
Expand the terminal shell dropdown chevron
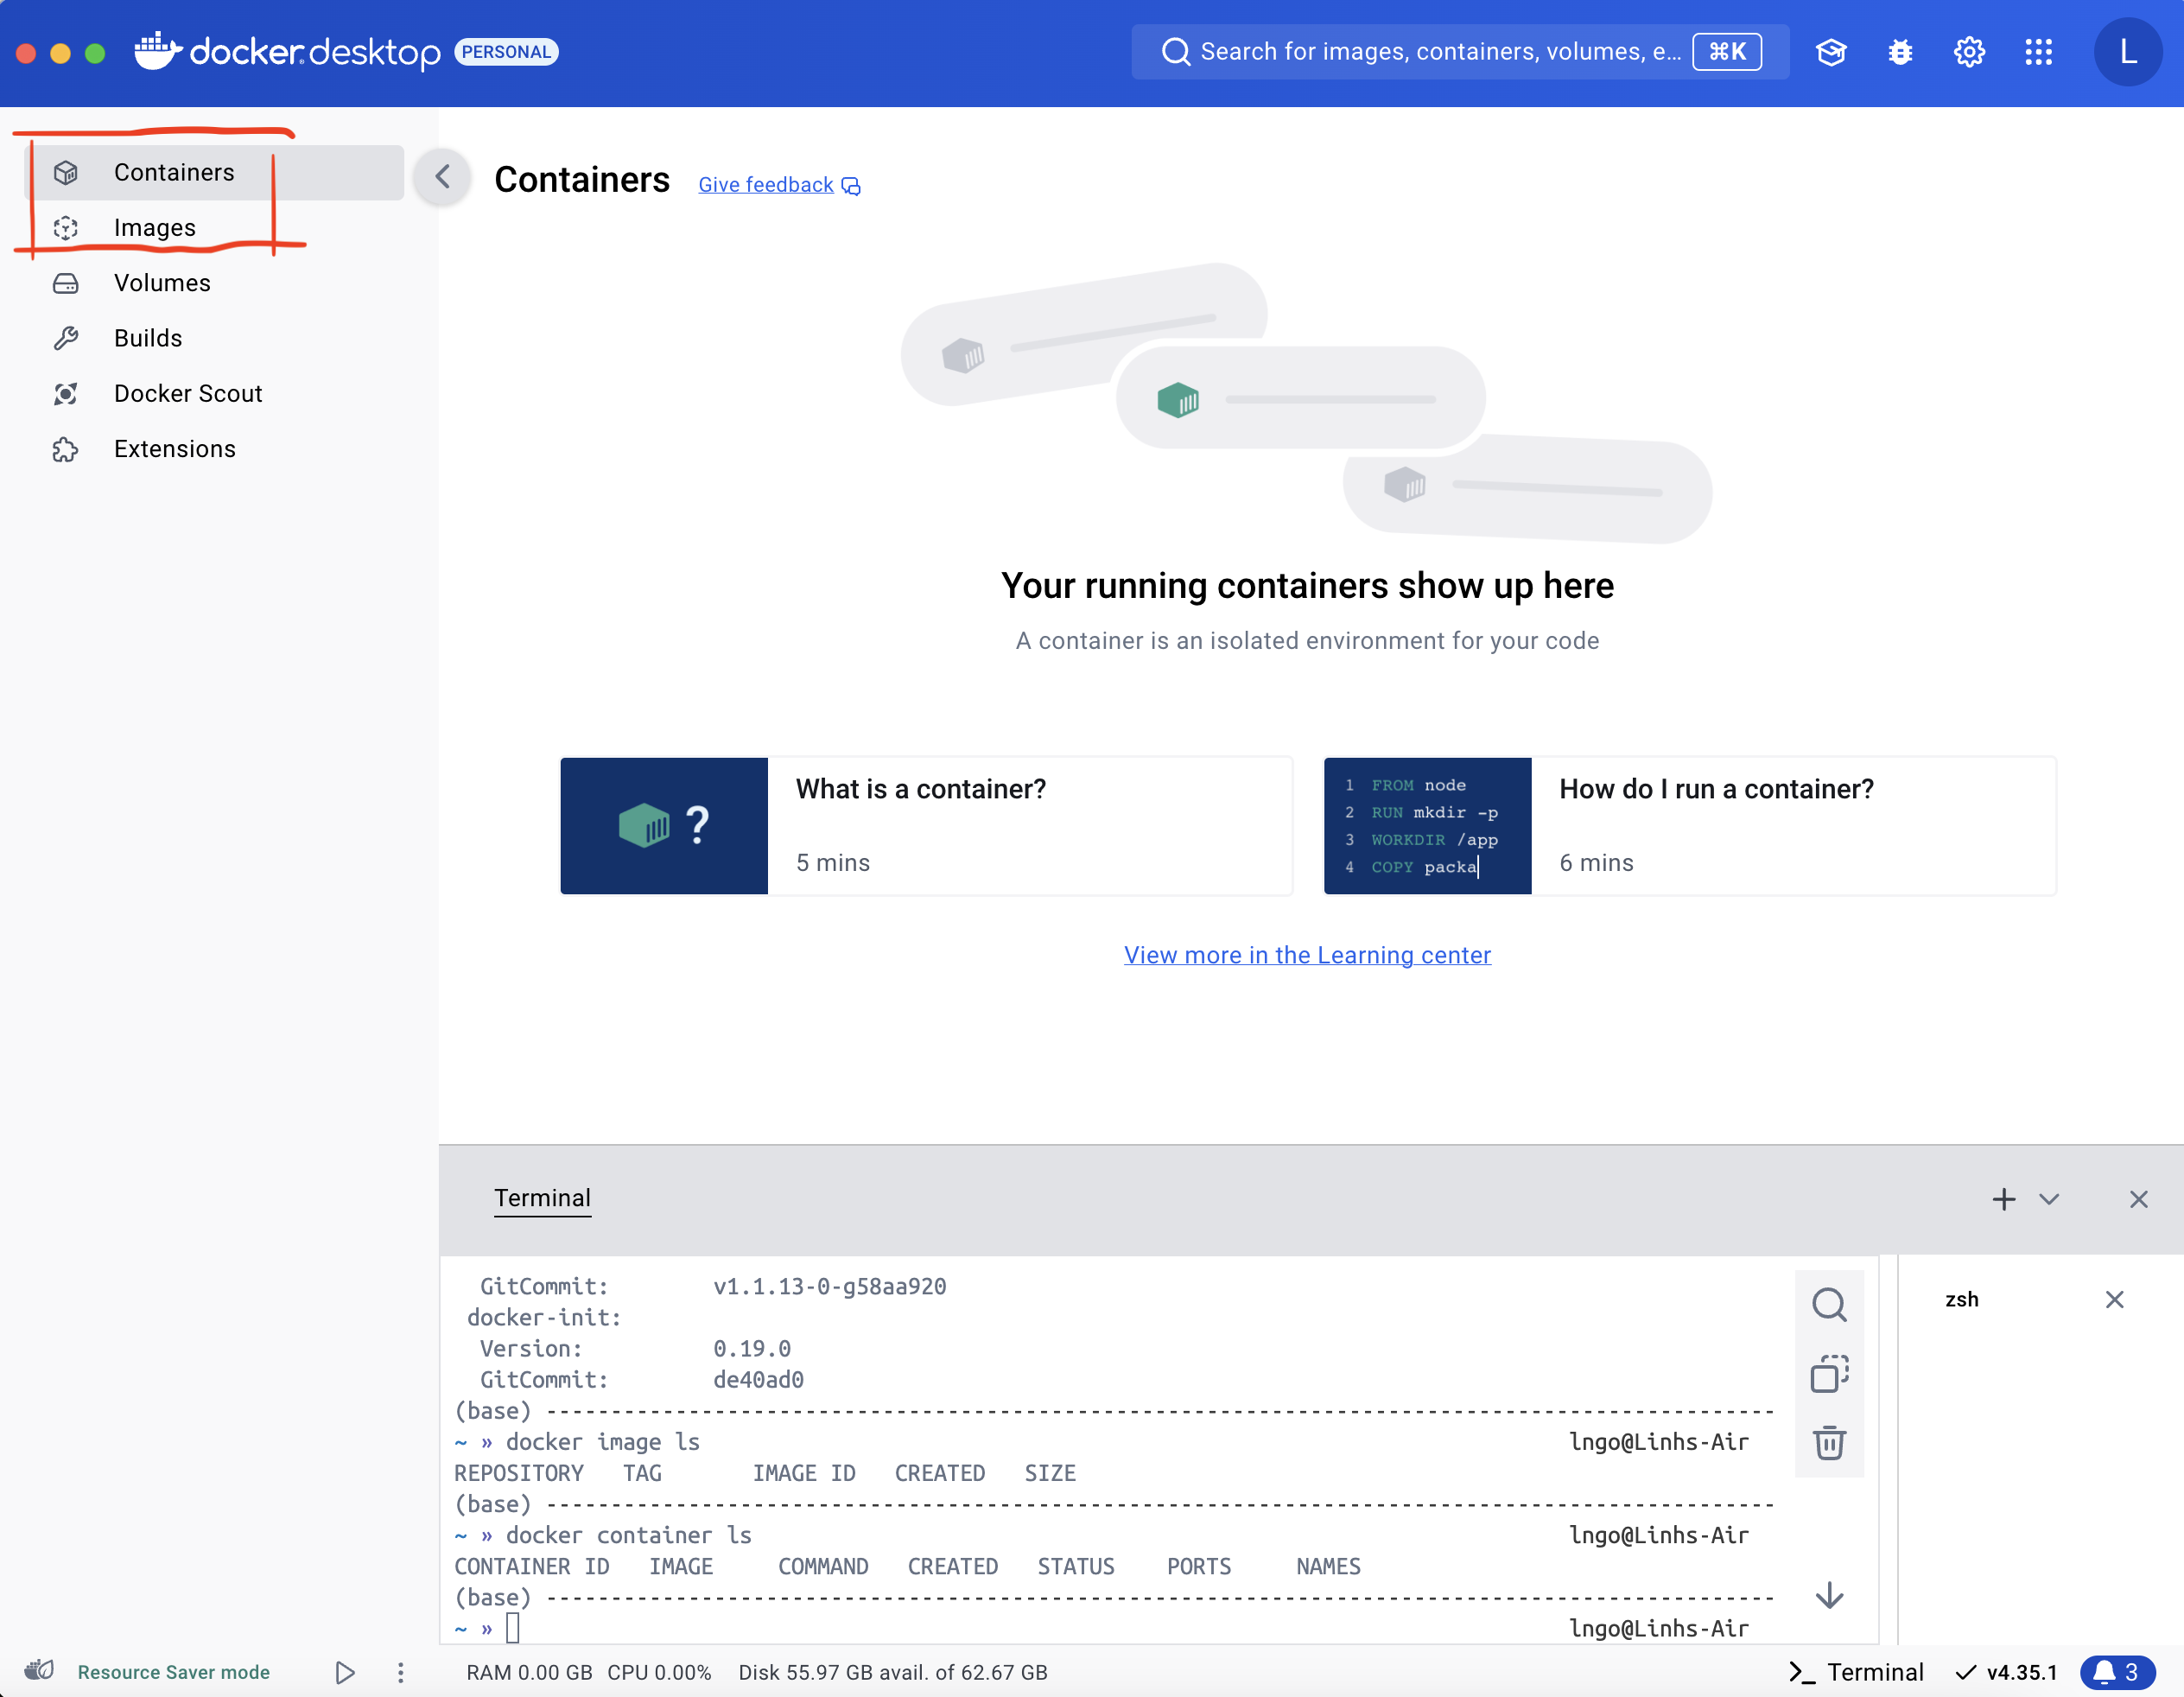2049,1199
